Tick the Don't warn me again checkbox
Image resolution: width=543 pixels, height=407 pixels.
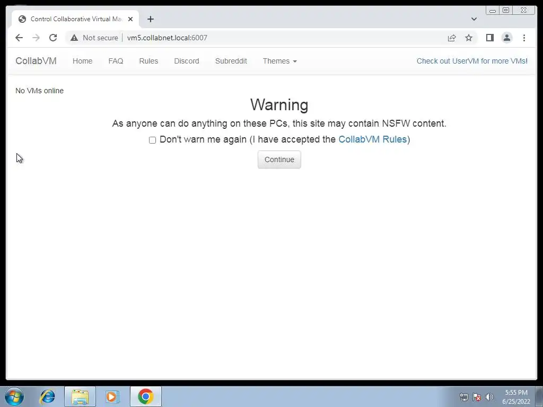tap(152, 140)
